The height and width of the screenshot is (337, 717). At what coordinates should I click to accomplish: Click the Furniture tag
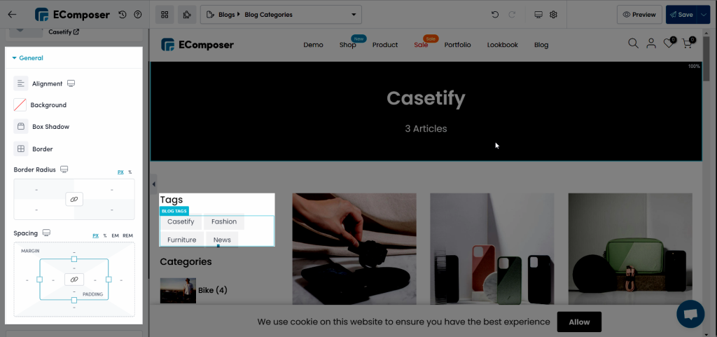pos(182,240)
